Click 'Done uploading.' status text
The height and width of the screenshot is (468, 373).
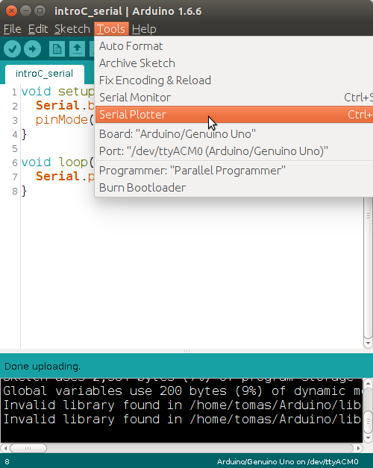pos(43,366)
